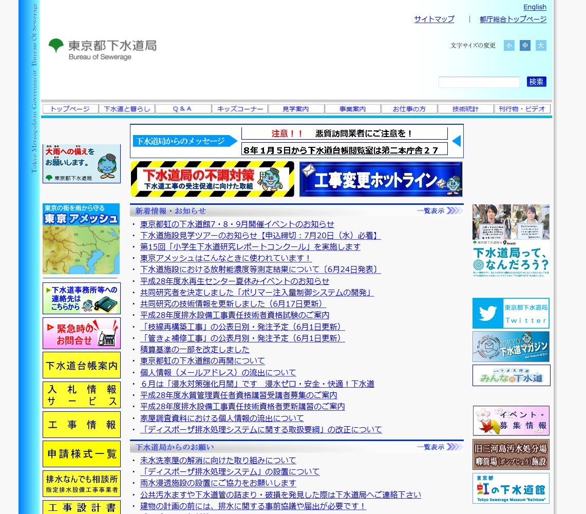This screenshot has height=514, width=586.
Task: Open 共同研究の技術情報を更新しました link
Action: tap(233, 303)
